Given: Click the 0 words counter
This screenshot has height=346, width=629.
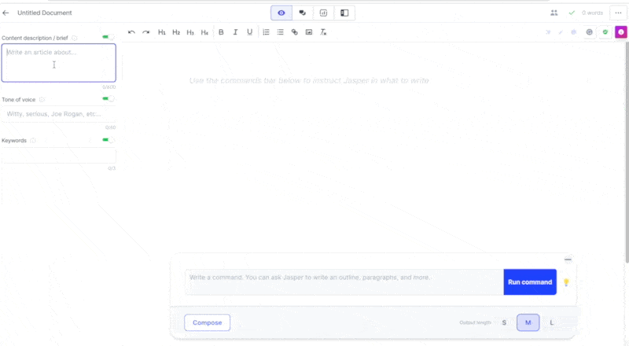Looking at the screenshot, I should 593,13.
